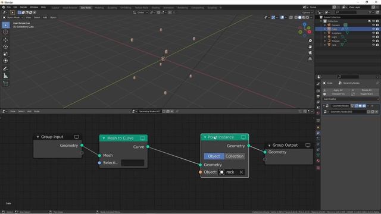This screenshot has height=214, width=381.
Task: Open the Window menu
Action: (x=34, y=7)
